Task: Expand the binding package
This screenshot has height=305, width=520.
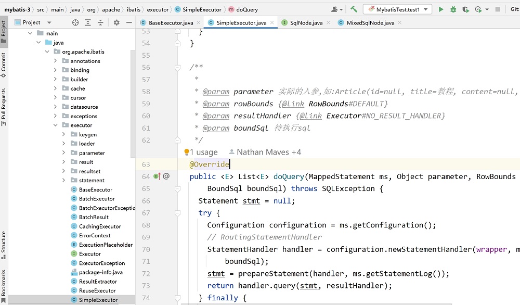Action: pos(56,70)
